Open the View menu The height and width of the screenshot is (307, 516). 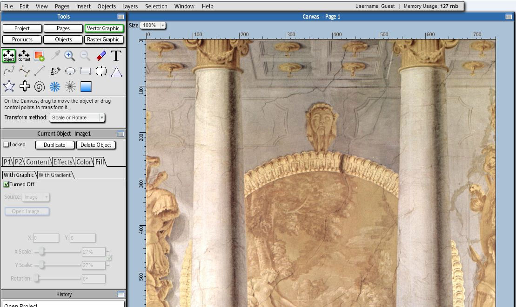[x=41, y=6]
